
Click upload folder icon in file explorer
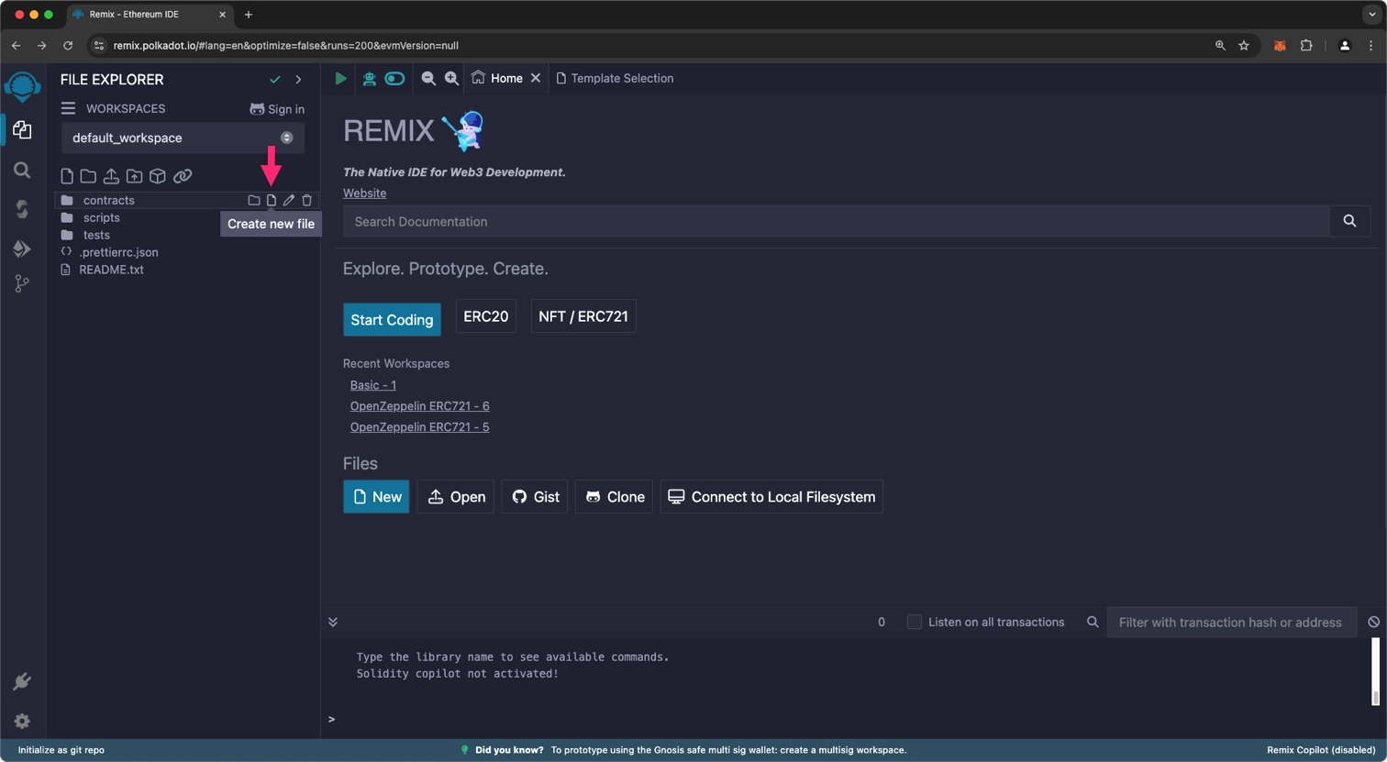click(134, 176)
